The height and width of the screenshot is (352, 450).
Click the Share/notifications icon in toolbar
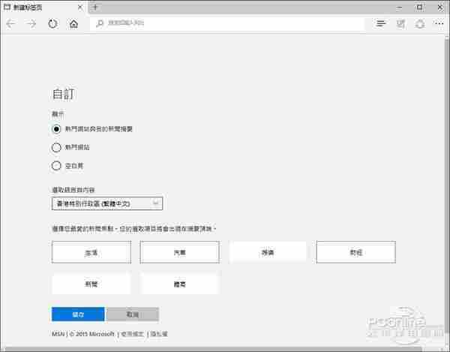point(418,24)
